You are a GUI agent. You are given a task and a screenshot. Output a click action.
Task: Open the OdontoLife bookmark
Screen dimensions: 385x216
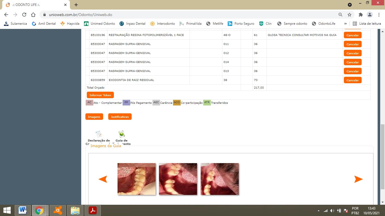pos(324,24)
